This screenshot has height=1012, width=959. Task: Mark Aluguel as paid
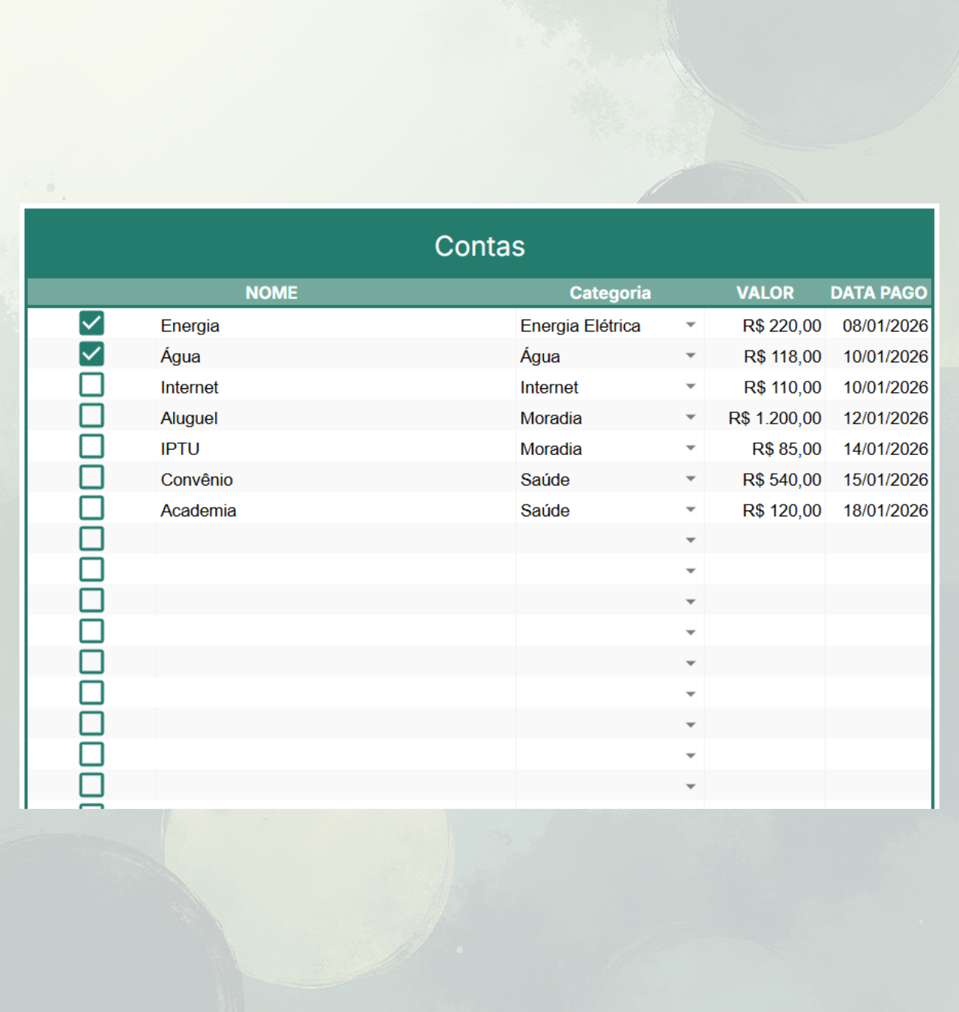[x=91, y=416]
